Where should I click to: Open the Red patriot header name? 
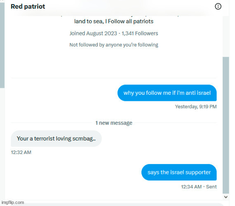click(x=28, y=7)
